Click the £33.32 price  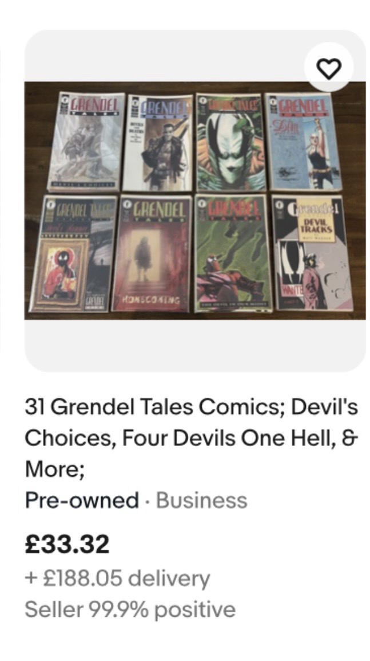click(67, 543)
